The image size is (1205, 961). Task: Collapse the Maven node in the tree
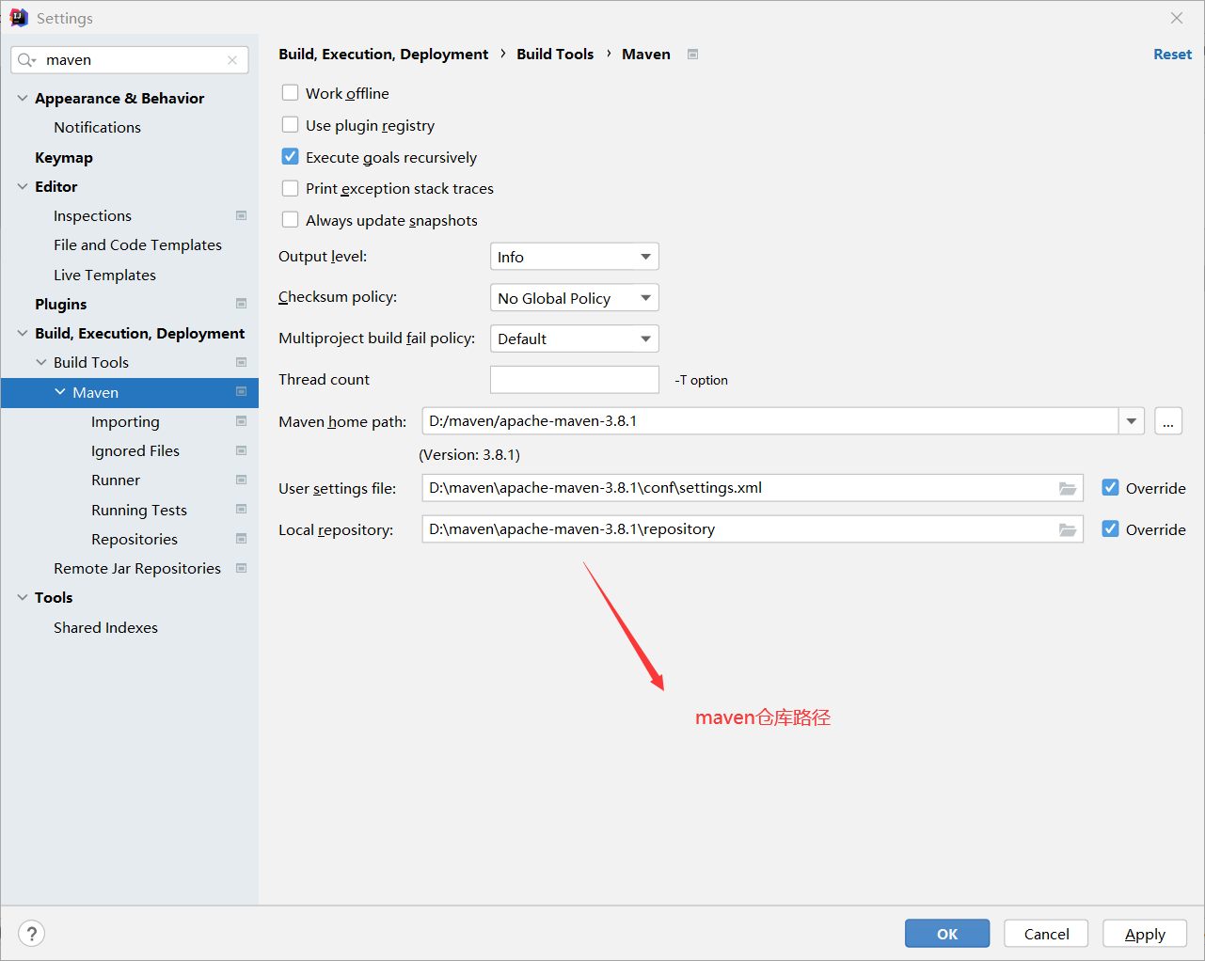(x=60, y=392)
